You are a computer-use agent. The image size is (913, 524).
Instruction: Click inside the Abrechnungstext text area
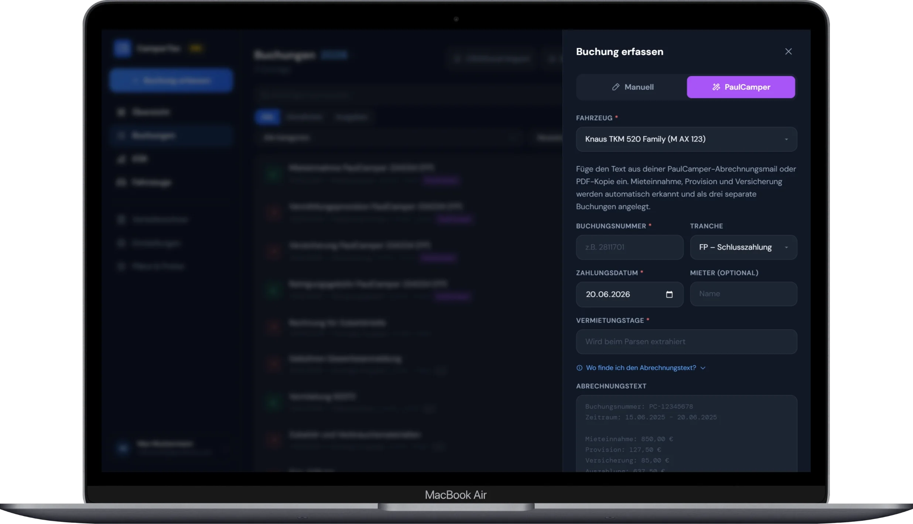[686, 434]
